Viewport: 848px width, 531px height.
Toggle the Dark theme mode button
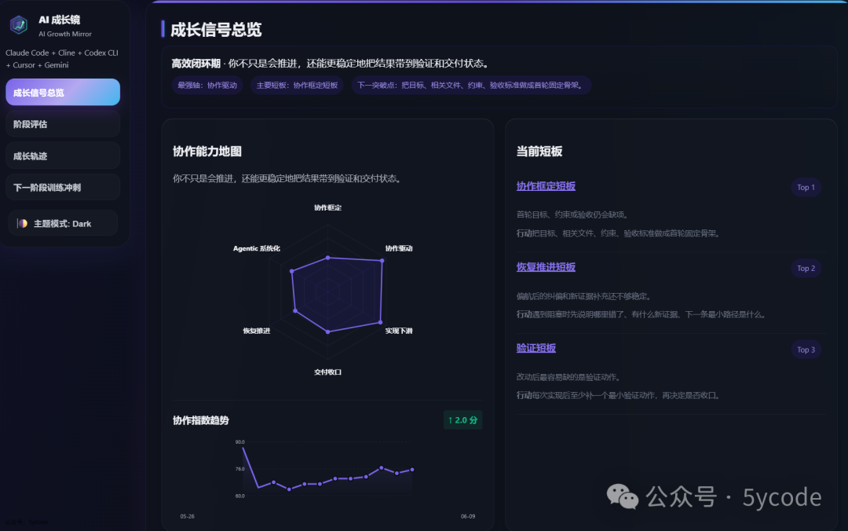(x=63, y=224)
